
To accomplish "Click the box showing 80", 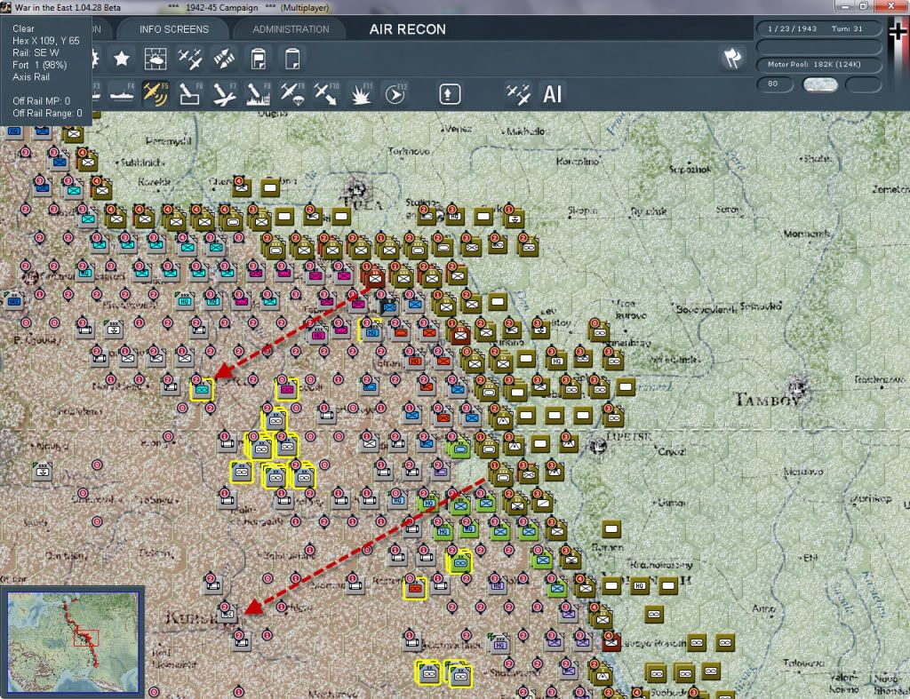I will (775, 84).
